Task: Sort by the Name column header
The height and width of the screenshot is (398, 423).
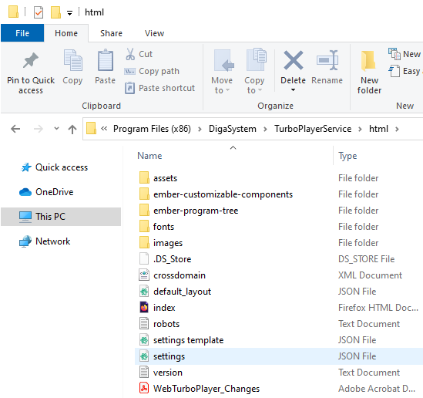Action: [x=149, y=156]
